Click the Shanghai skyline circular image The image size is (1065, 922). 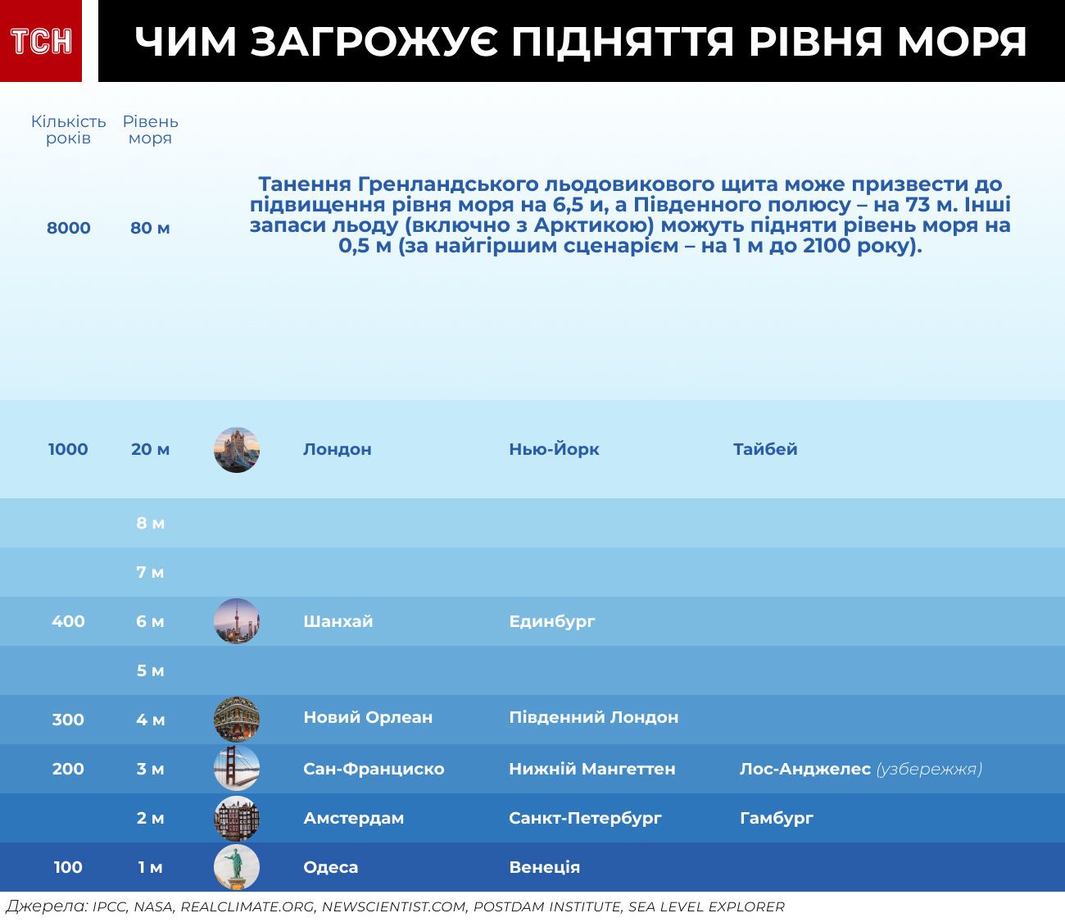(237, 621)
